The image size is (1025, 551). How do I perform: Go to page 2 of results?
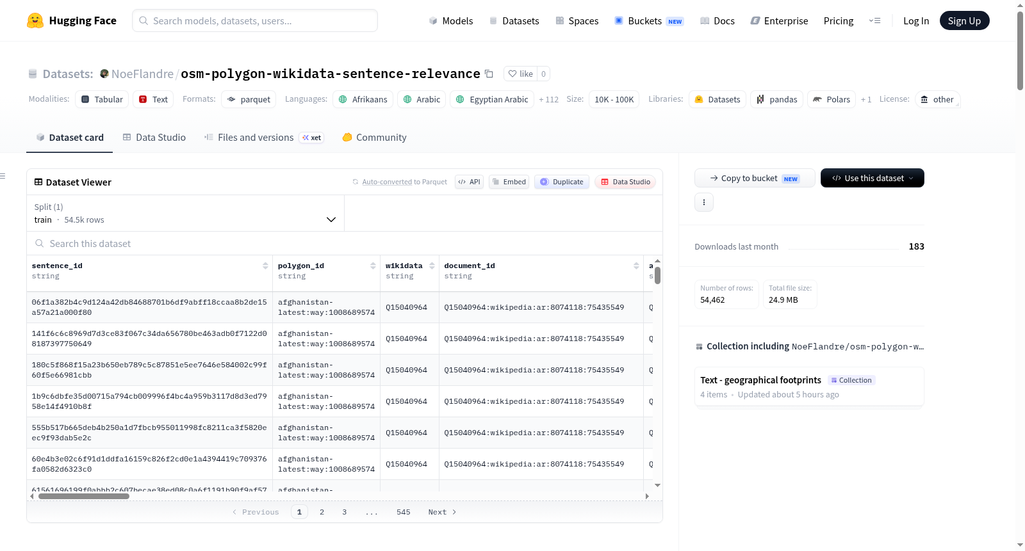click(322, 512)
